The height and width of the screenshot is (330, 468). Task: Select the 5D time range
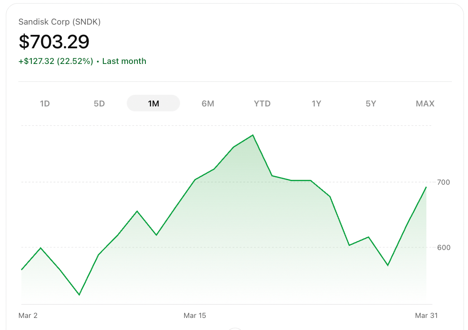coord(99,104)
